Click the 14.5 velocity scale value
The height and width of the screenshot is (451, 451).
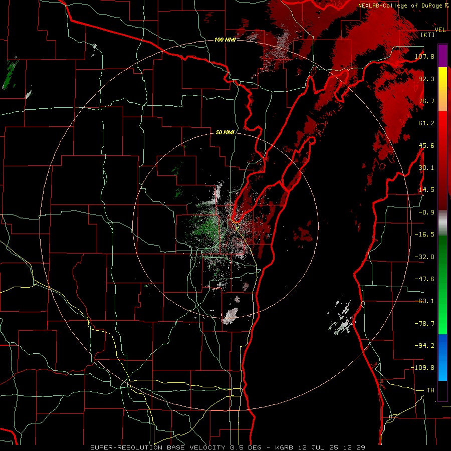(x=426, y=190)
